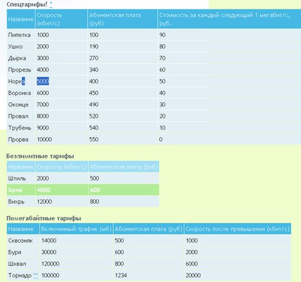Click extra megabit cost 90 in Пипетка row
Image resolution: width=301 pixels, height=282 pixels.
[163, 35]
